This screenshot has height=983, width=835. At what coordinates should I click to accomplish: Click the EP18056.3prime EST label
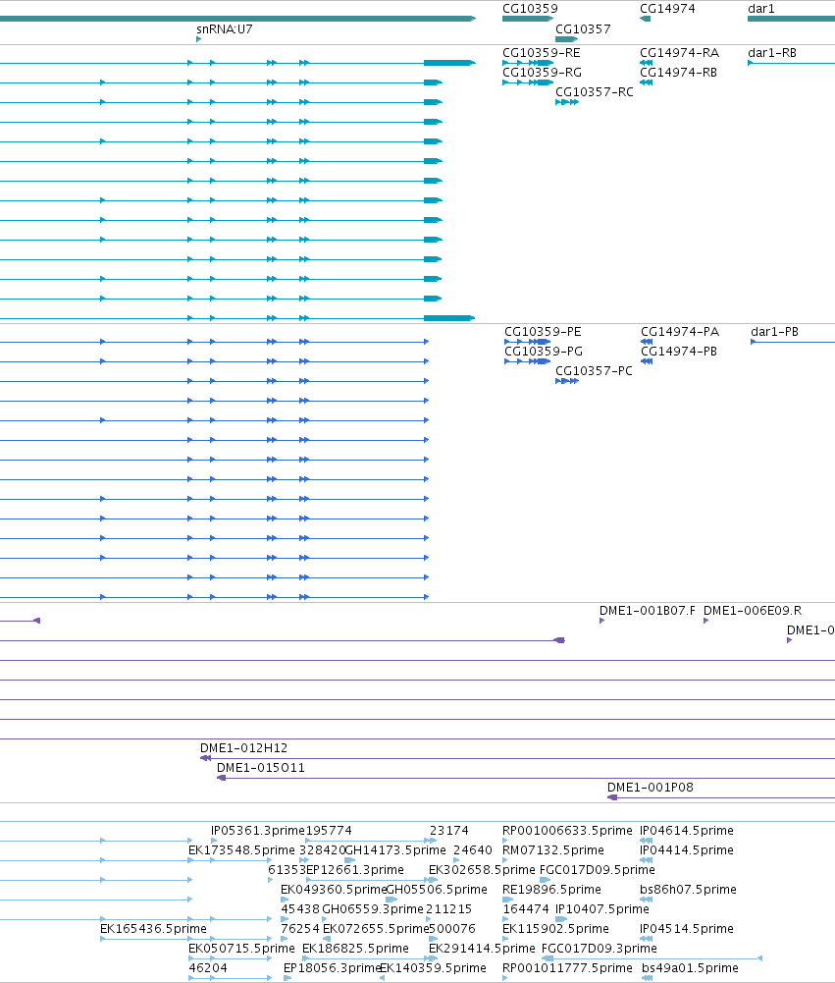click(x=333, y=968)
